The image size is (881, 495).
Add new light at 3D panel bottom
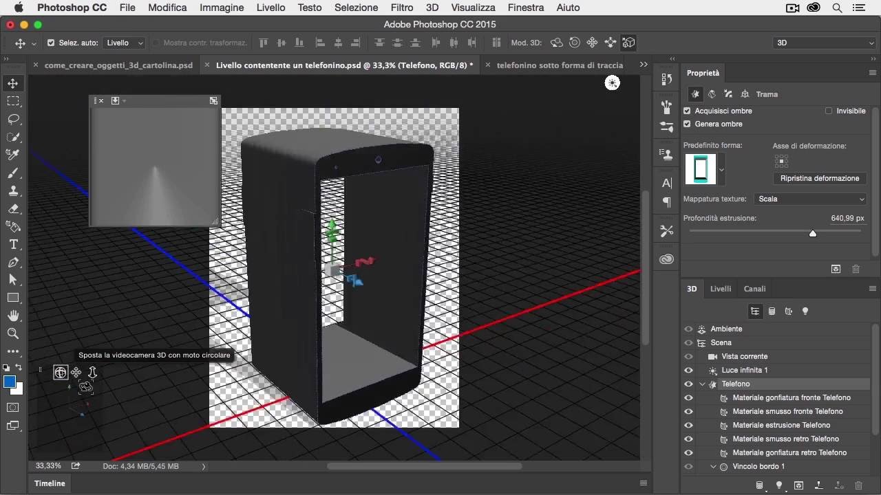(779, 485)
